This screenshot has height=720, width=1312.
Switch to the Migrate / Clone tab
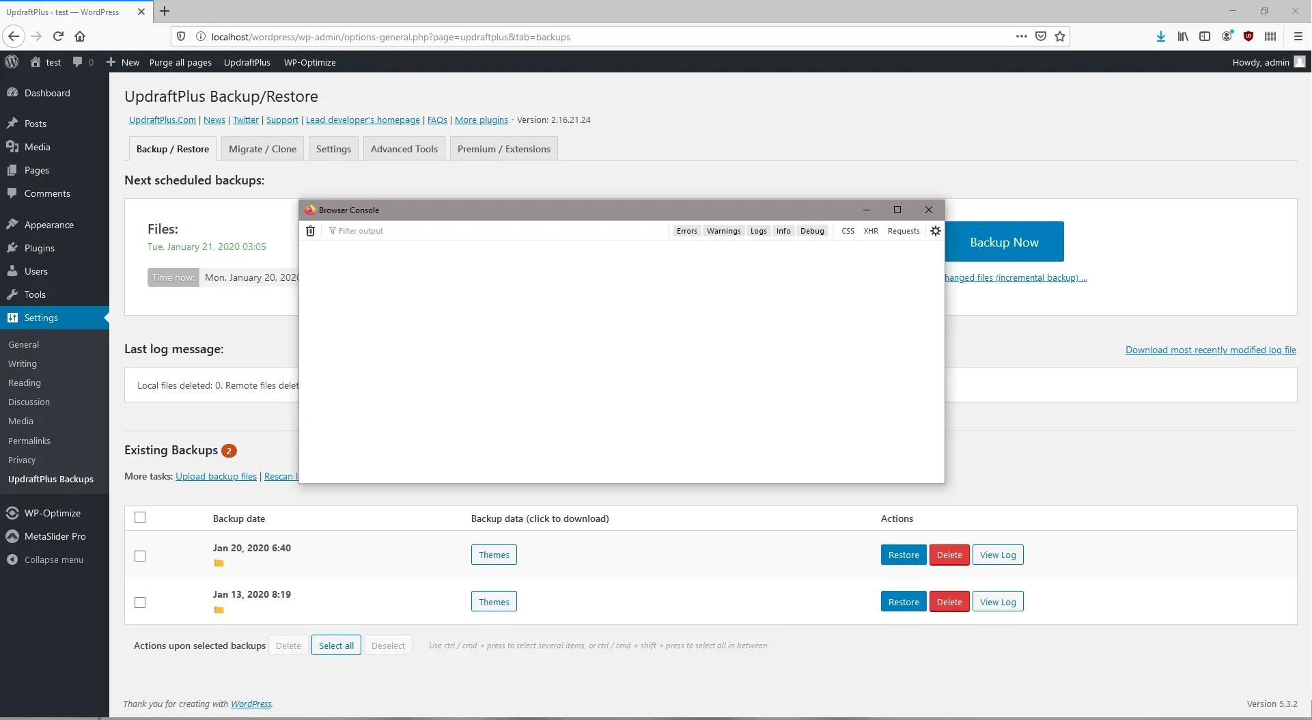click(262, 149)
